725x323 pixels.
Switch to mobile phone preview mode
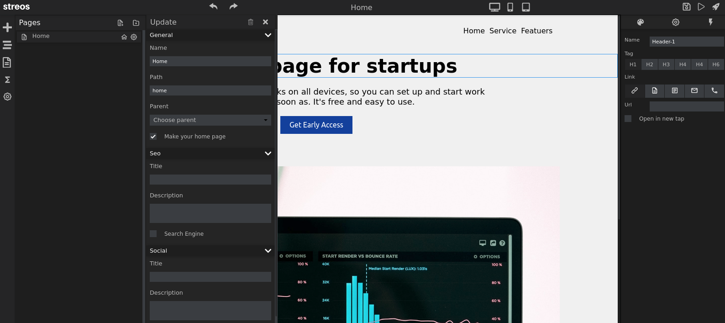click(x=510, y=7)
